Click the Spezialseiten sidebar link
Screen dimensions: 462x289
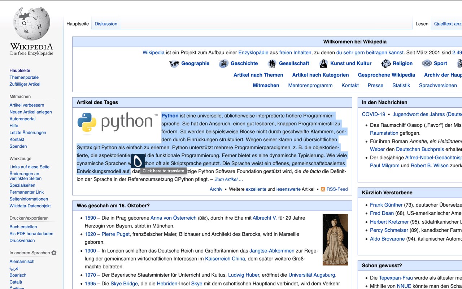(22, 185)
